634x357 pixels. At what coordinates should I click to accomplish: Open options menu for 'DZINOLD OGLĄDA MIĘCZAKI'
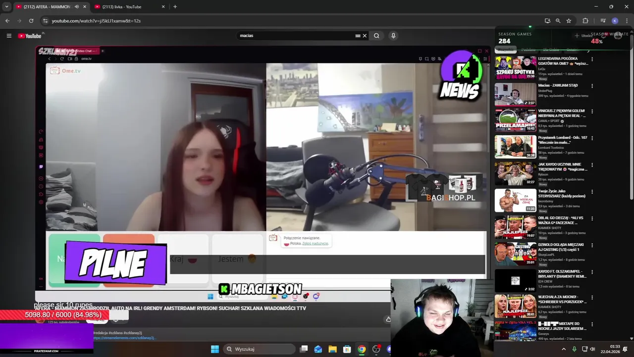[x=592, y=246]
